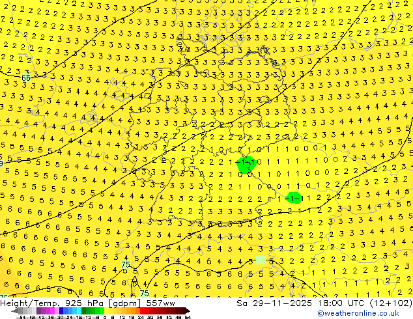
Task: Click the '75' contour label above the title bar
Action: [145, 293]
